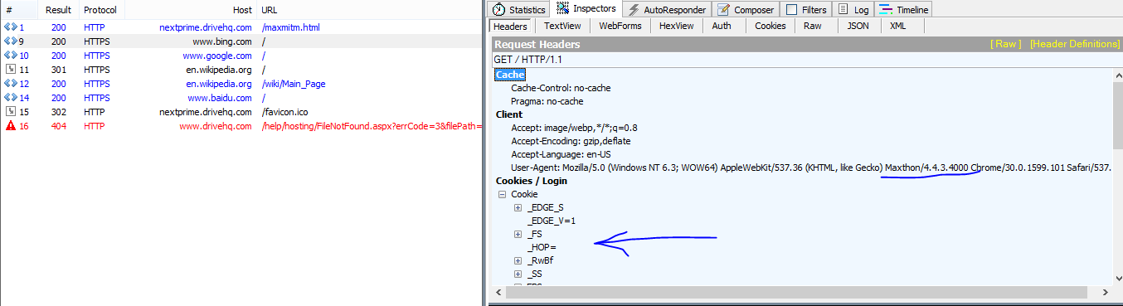Image resolution: width=1123 pixels, height=306 pixels.
Task: Click the Composer pencil icon
Action: (723, 10)
